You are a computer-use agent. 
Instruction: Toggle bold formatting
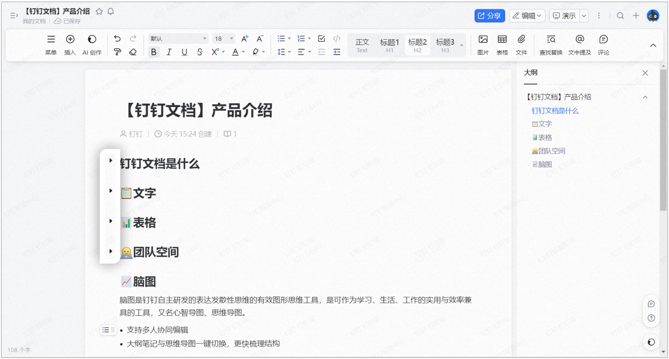pos(154,52)
